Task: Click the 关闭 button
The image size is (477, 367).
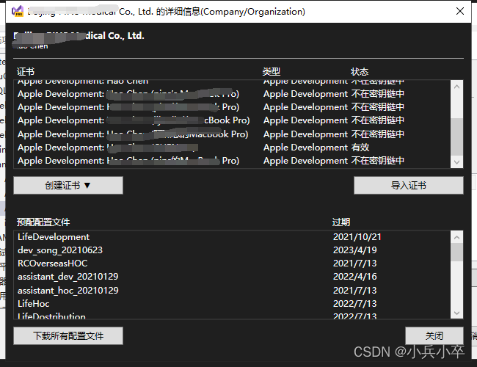Action: click(434, 335)
